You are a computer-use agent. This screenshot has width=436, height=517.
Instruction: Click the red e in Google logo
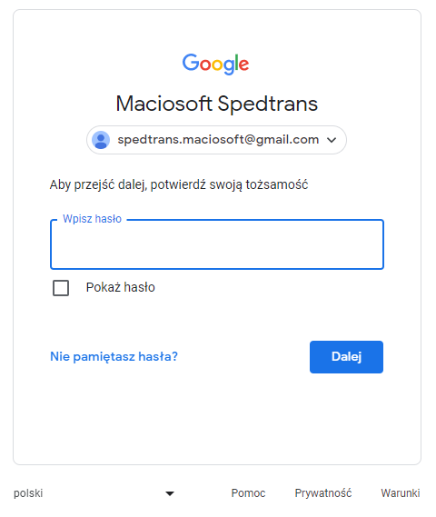tap(243, 65)
